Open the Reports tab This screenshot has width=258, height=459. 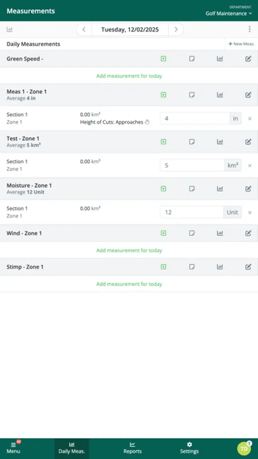[132, 448]
